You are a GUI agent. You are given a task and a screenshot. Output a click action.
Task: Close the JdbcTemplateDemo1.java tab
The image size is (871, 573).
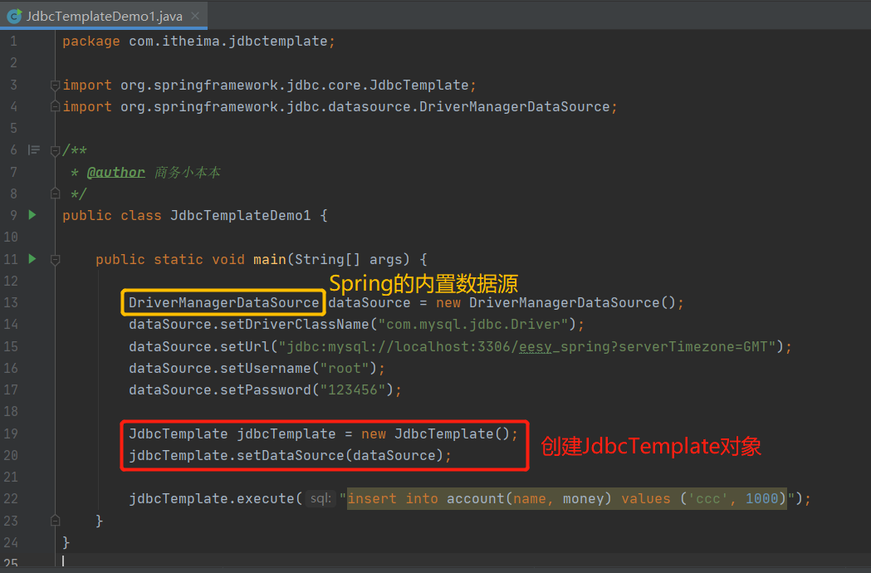click(x=195, y=16)
